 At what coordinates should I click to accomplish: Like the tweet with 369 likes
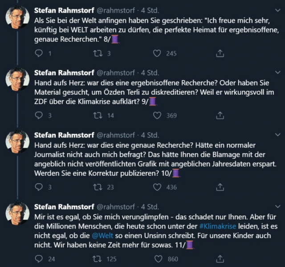(157, 116)
